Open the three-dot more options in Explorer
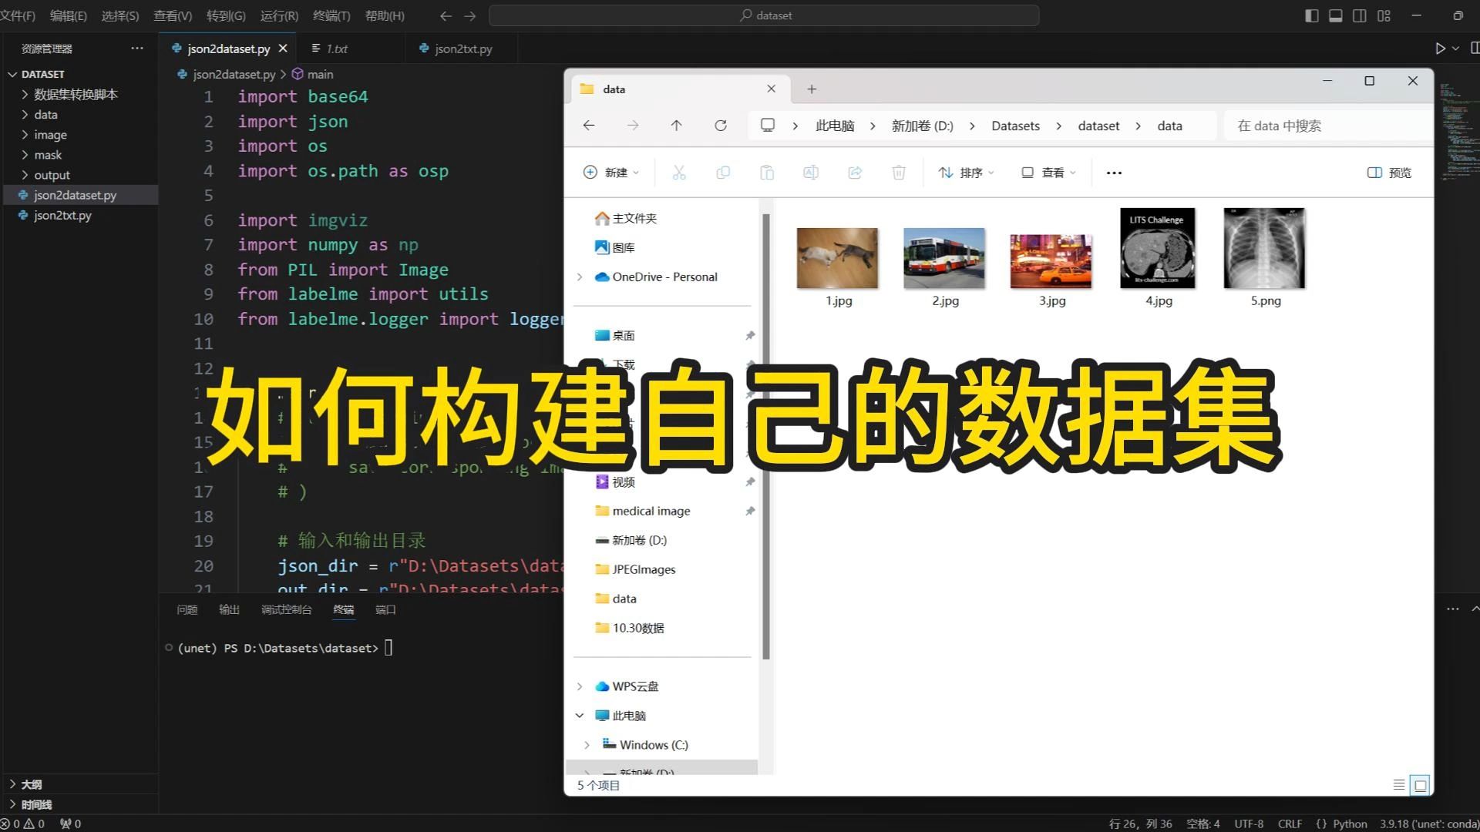The image size is (1480, 832). (x=1113, y=173)
